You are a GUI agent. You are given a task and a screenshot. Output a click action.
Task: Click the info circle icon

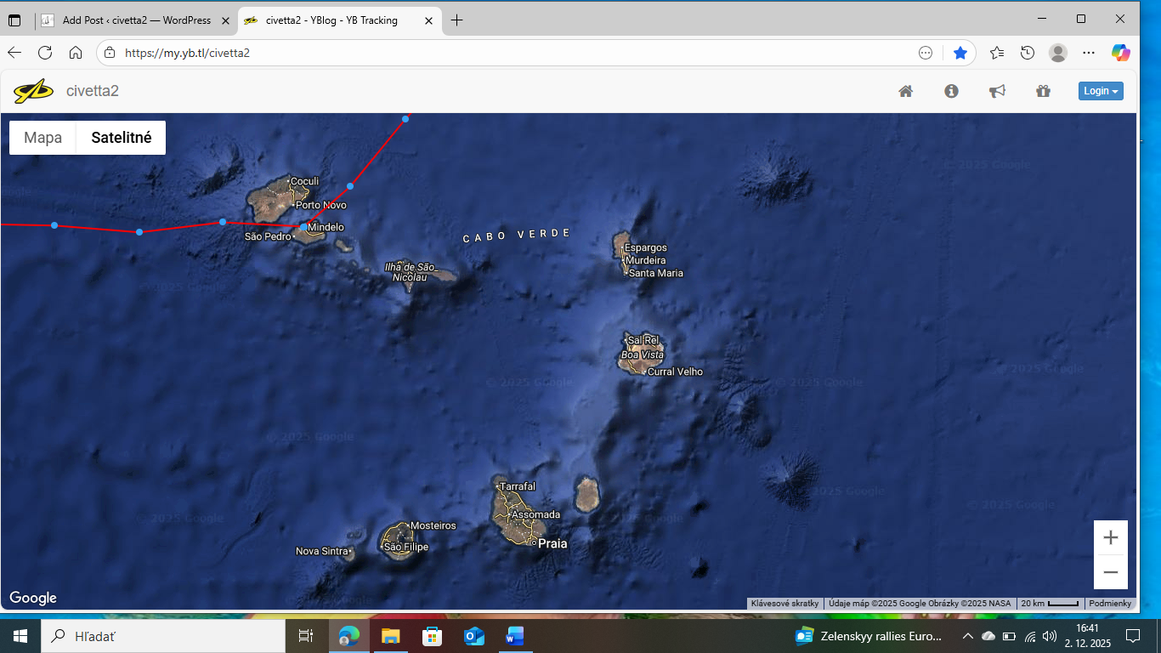(951, 91)
